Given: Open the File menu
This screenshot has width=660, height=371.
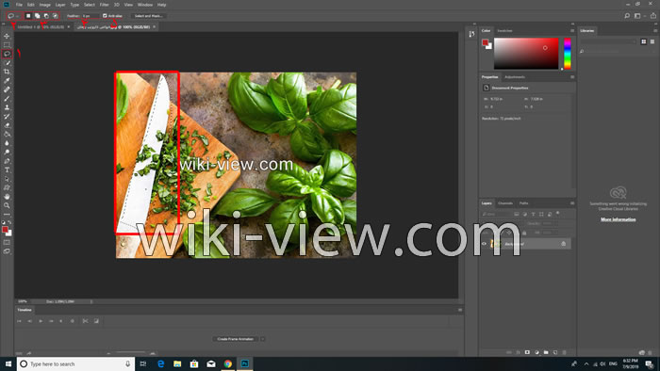Looking at the screenshot, I should (x=19, y=5).
